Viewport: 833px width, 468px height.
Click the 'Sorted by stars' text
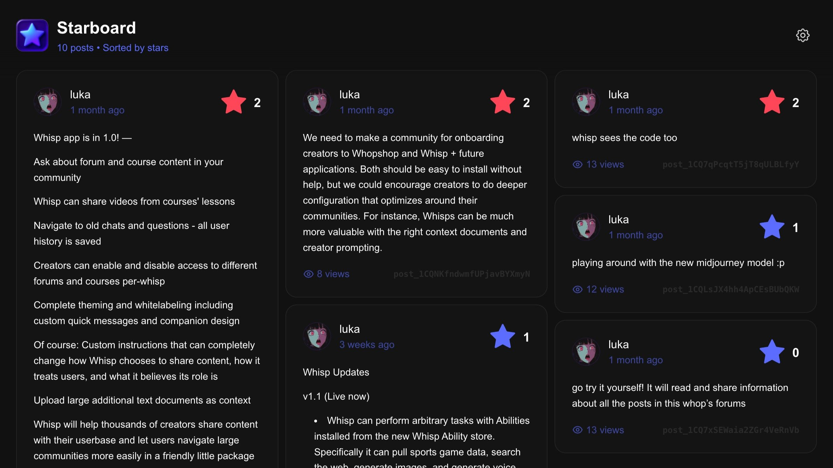click(x=136, y=48)
